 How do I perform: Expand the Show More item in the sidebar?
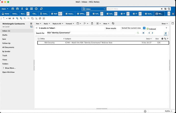click(x=9, y=68)
